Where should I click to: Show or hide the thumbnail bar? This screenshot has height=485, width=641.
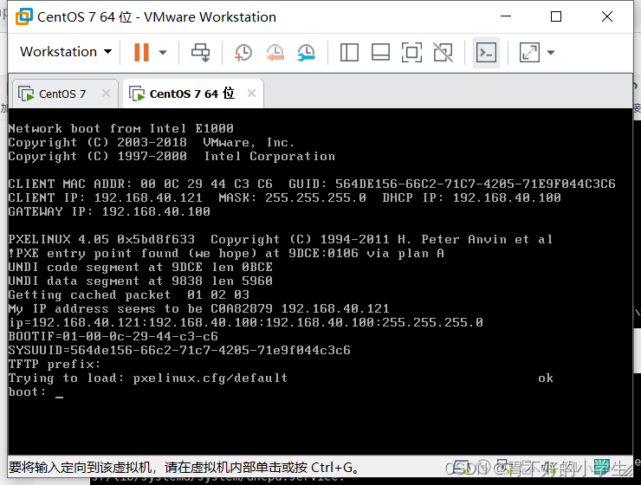pyautogui.click(x=380, y=52)
